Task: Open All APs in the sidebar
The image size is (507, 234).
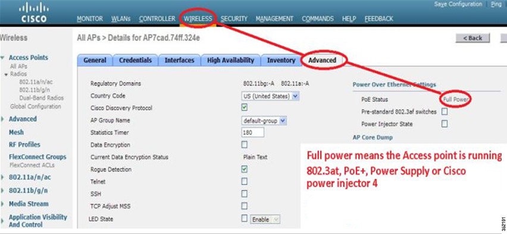Action: click(19, 66)
